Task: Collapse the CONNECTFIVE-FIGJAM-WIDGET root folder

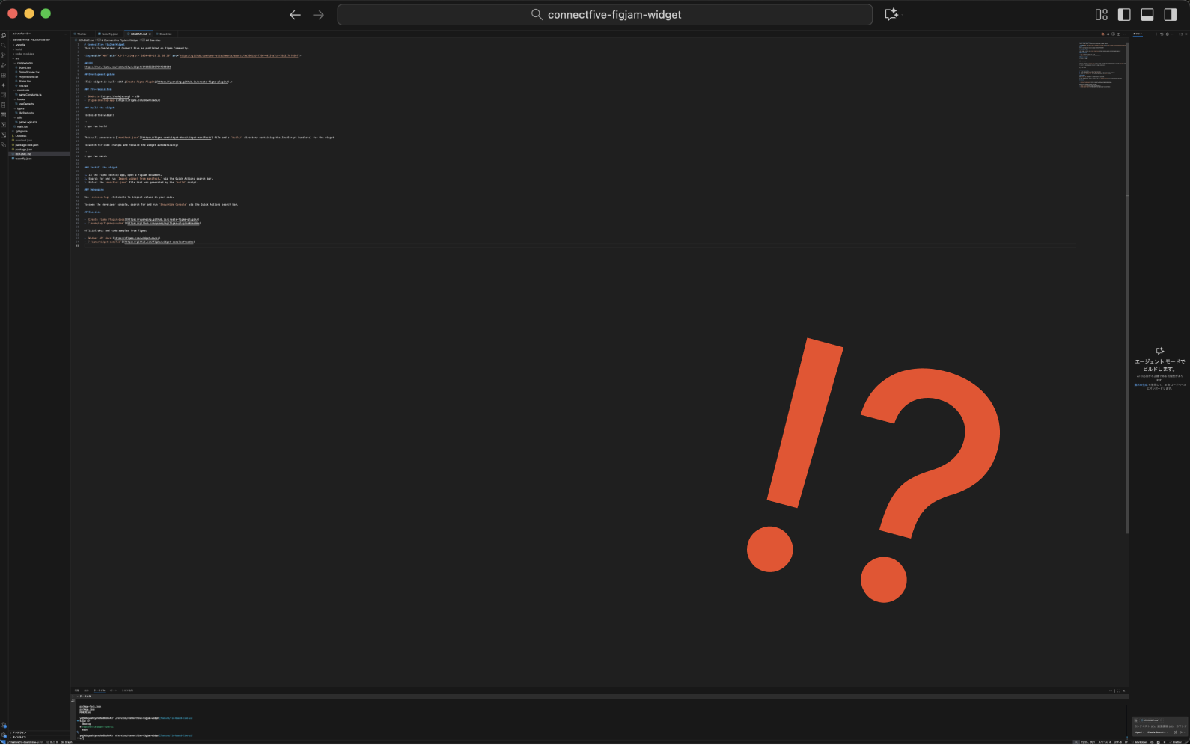Action: coord(31,40)
